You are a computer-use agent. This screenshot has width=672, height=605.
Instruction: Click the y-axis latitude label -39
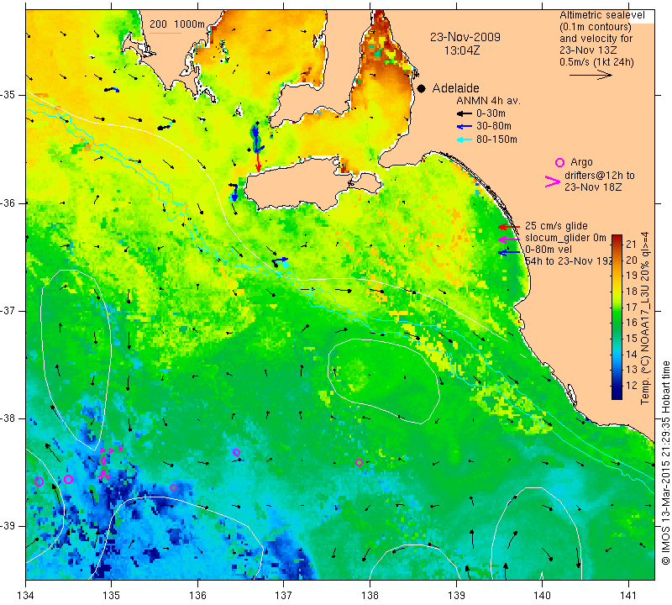[8, 526]
